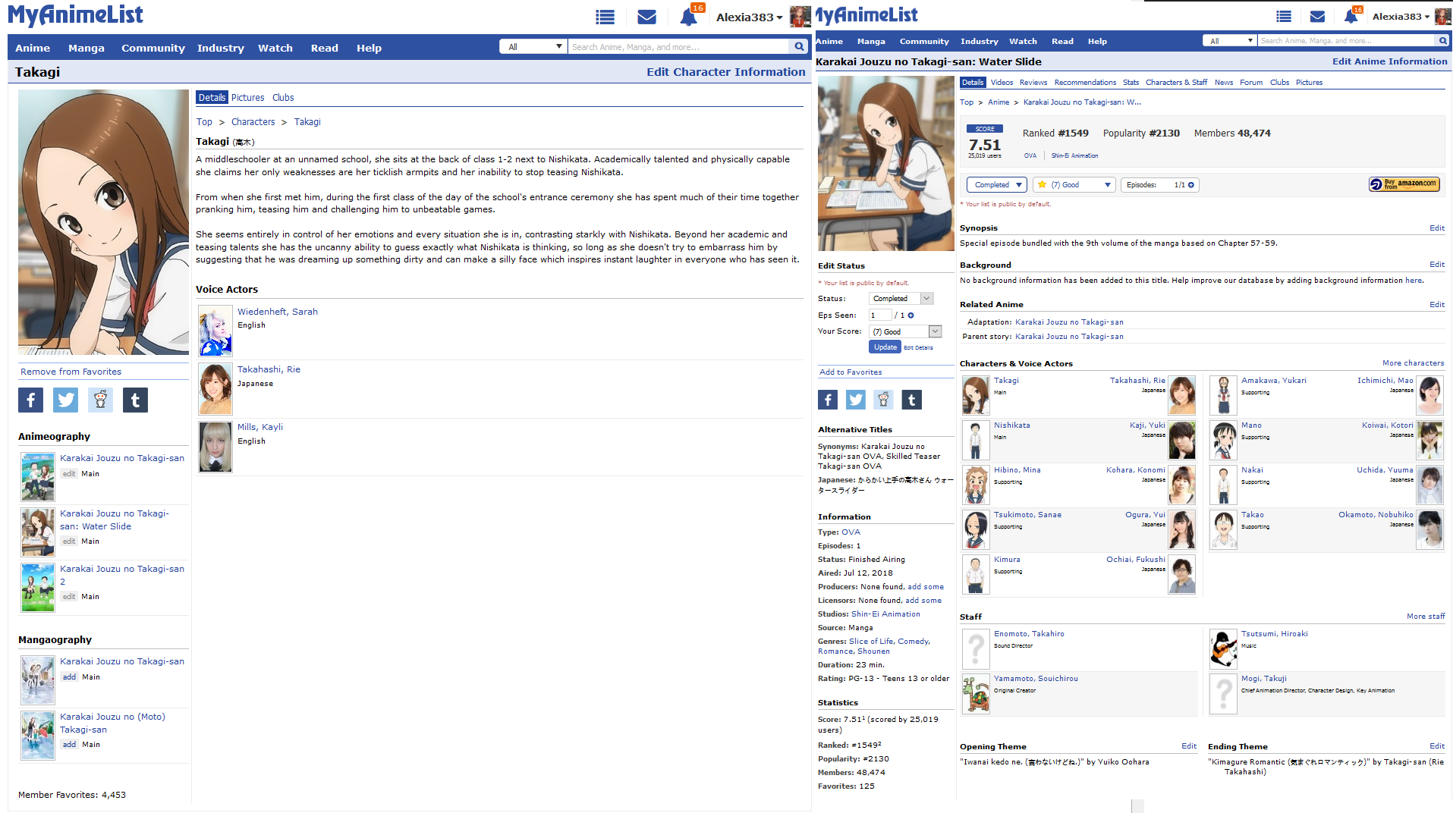Click the Update button

pos(885,347)
